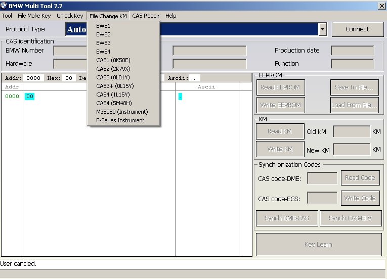Focus the Hardware field
387x279 pixels.
(70, 64)
